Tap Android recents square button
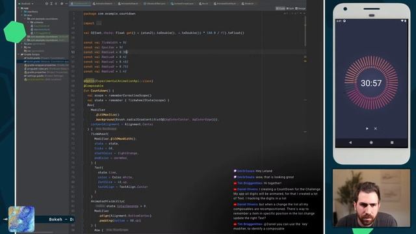Screen dimensions: 416x234 392,142
